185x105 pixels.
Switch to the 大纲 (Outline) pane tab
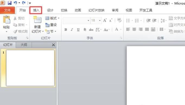tap(24, 45)
